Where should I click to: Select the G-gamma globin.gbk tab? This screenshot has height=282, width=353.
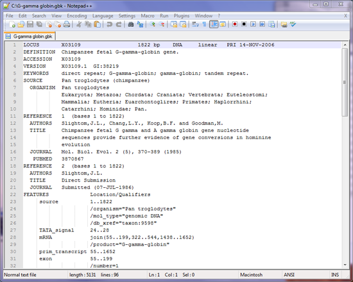click(30, 36)
